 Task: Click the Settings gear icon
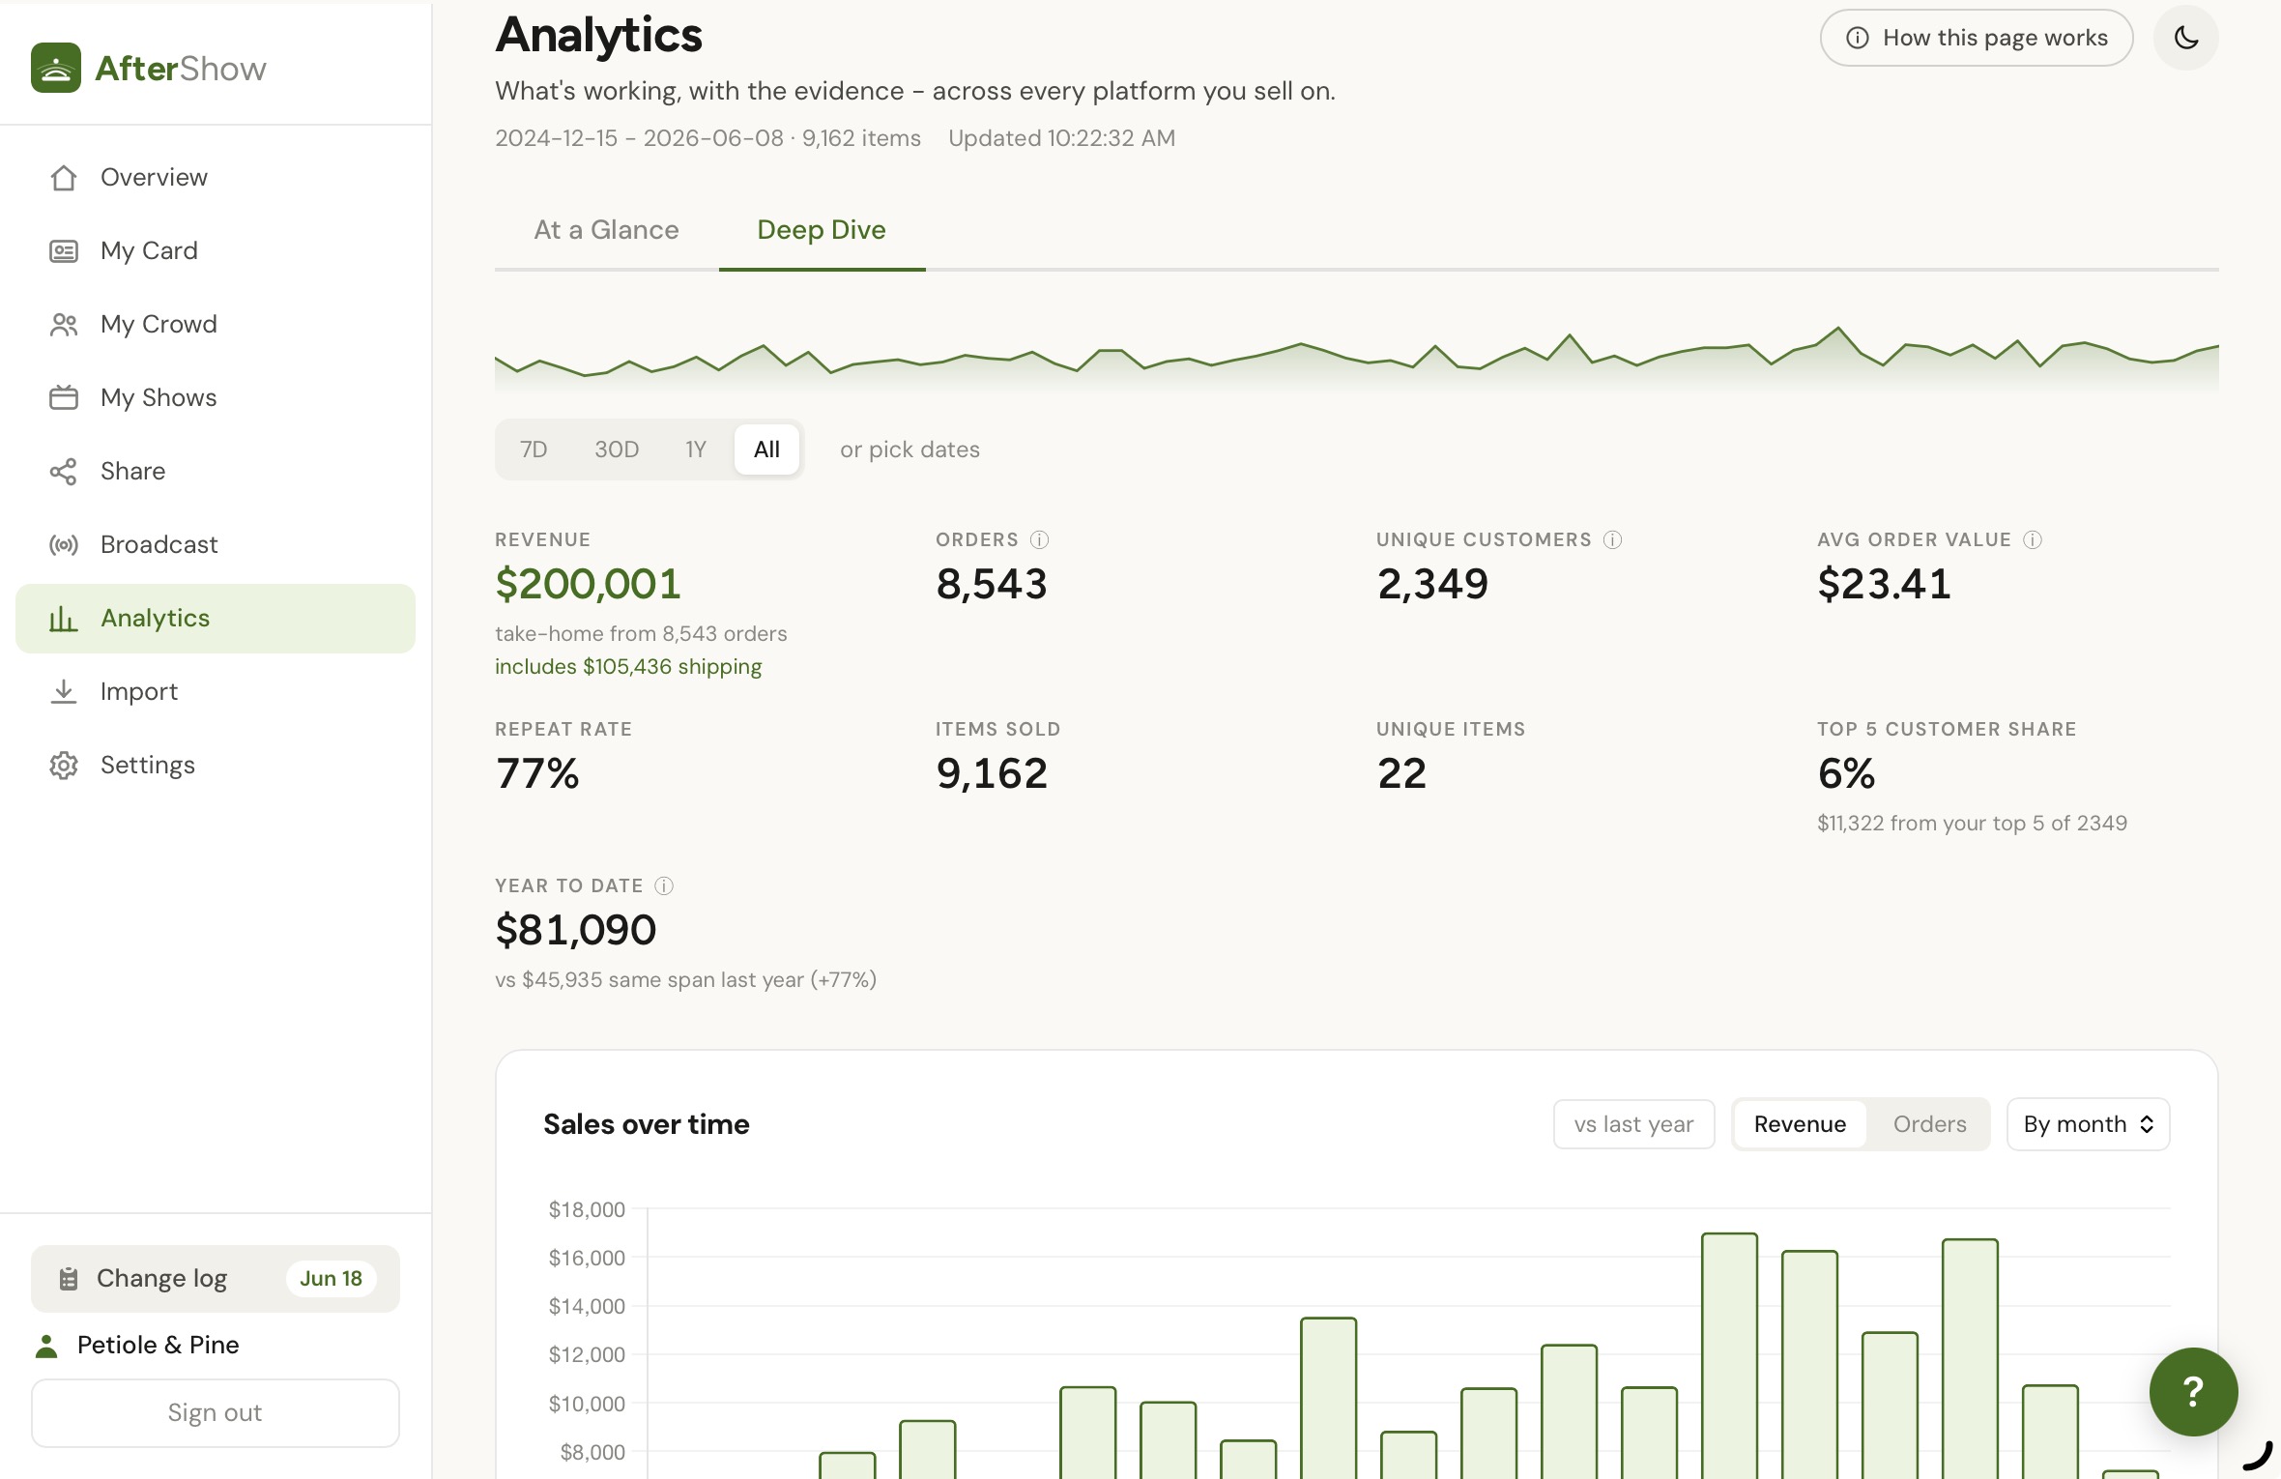[x=64, y=766]
